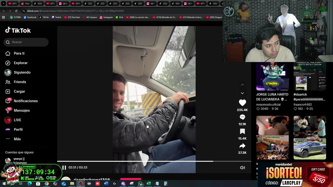
Task: Open the Kick bookmark
Action: point(119,17)
